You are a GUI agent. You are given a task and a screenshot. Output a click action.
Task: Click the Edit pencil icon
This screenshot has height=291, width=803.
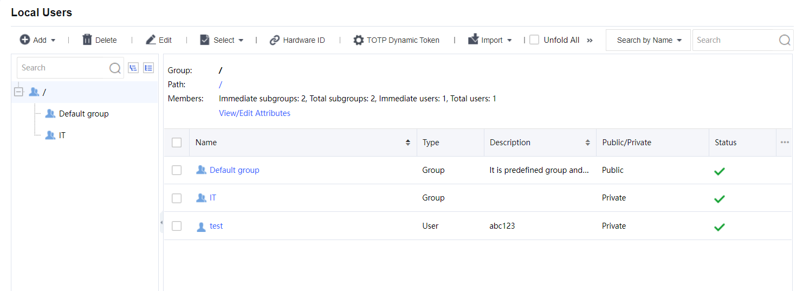click(x=151, y=40)
